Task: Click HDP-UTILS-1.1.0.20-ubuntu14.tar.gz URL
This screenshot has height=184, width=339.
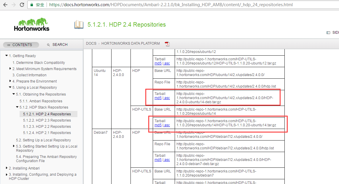Action: click(226, 123)
